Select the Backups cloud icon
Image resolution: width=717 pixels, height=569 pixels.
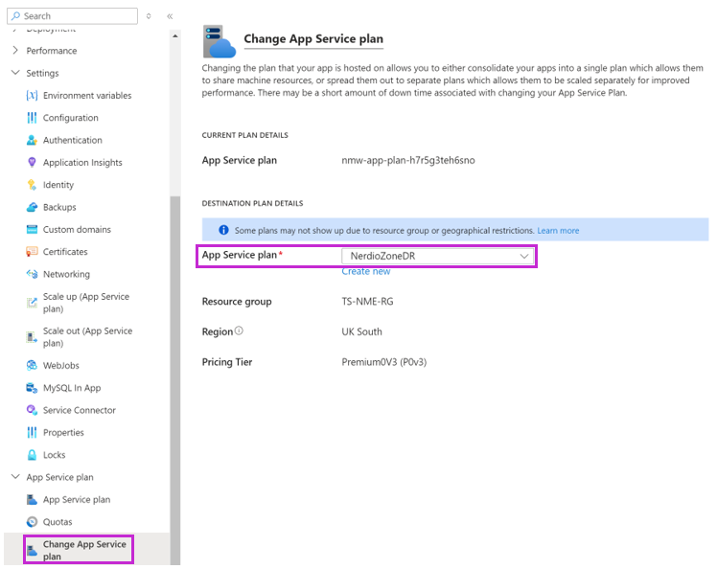(32, 207)
